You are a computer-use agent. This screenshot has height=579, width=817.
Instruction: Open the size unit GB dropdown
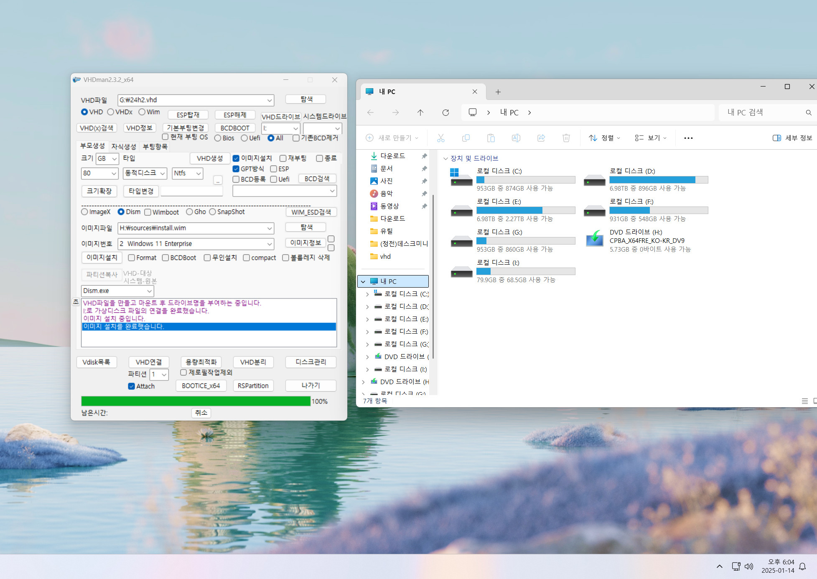point(114,159)
